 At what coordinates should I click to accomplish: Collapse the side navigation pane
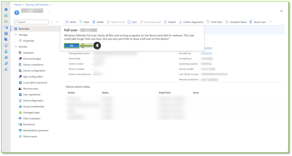57,22
